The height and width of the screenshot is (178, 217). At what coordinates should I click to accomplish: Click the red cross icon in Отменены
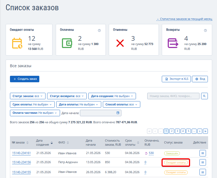pos(120,43)
